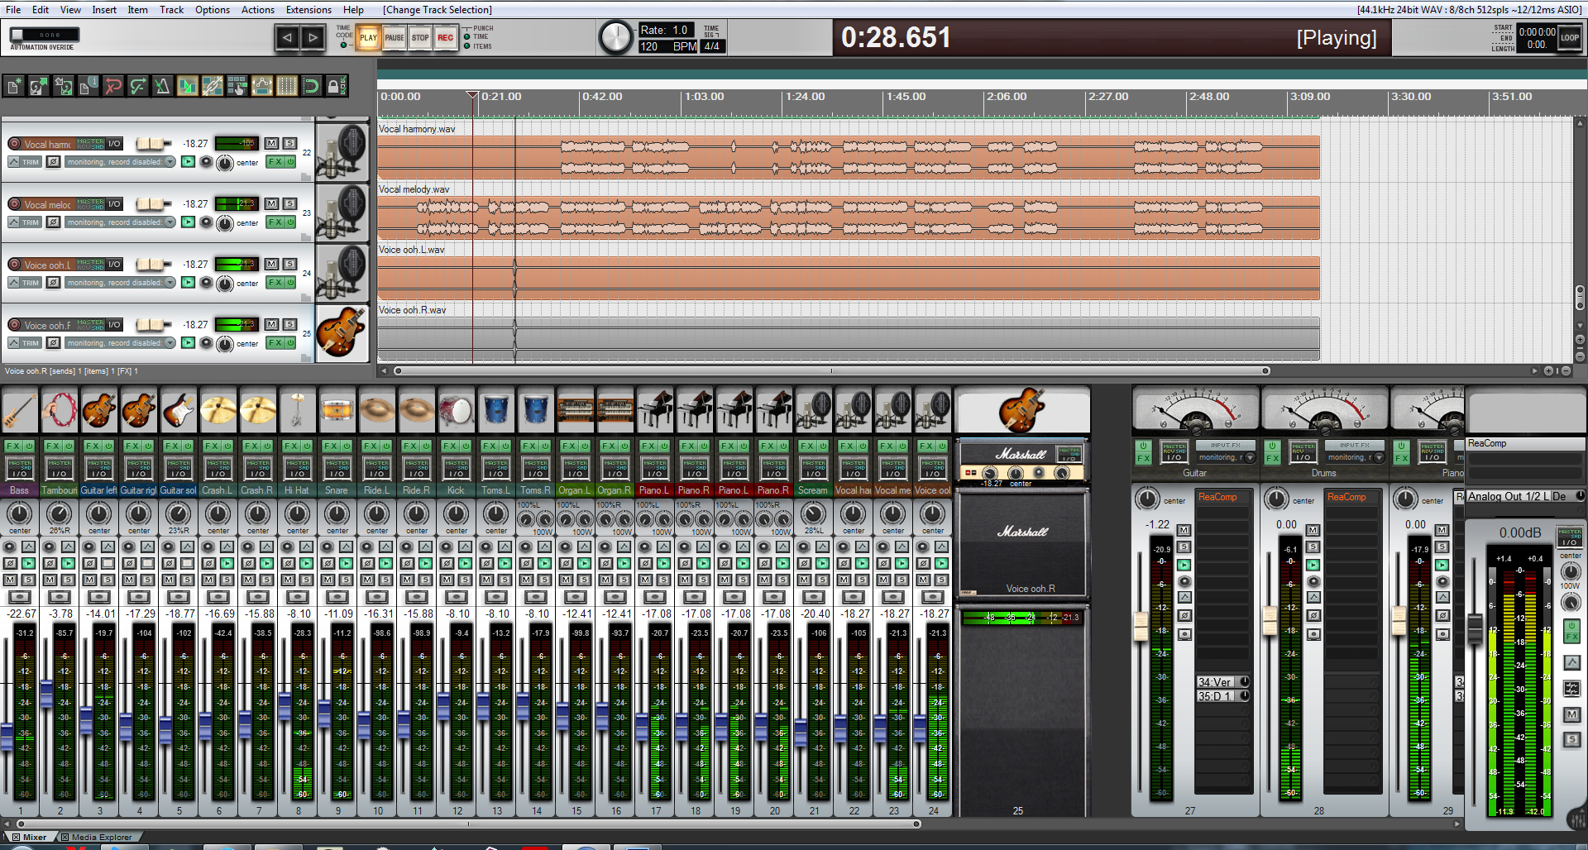Toggle the grid lines toolbar icon

286,86
